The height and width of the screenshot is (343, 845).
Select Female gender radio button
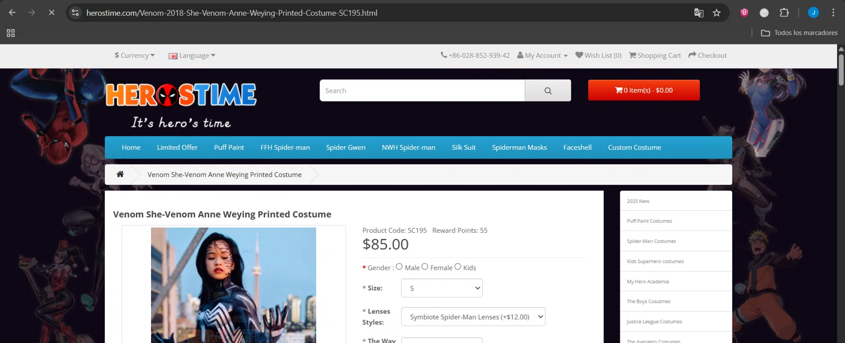425,267
